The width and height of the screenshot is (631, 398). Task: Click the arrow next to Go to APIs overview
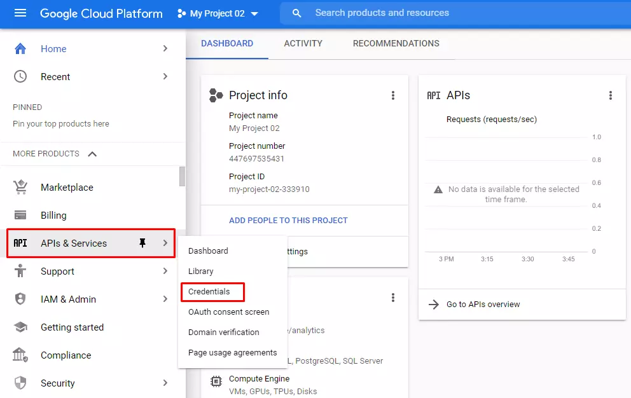tap(434, 305)
